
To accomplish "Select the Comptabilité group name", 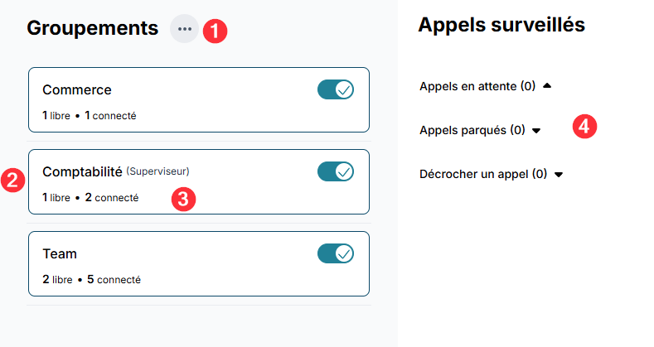I will (82, 171).
